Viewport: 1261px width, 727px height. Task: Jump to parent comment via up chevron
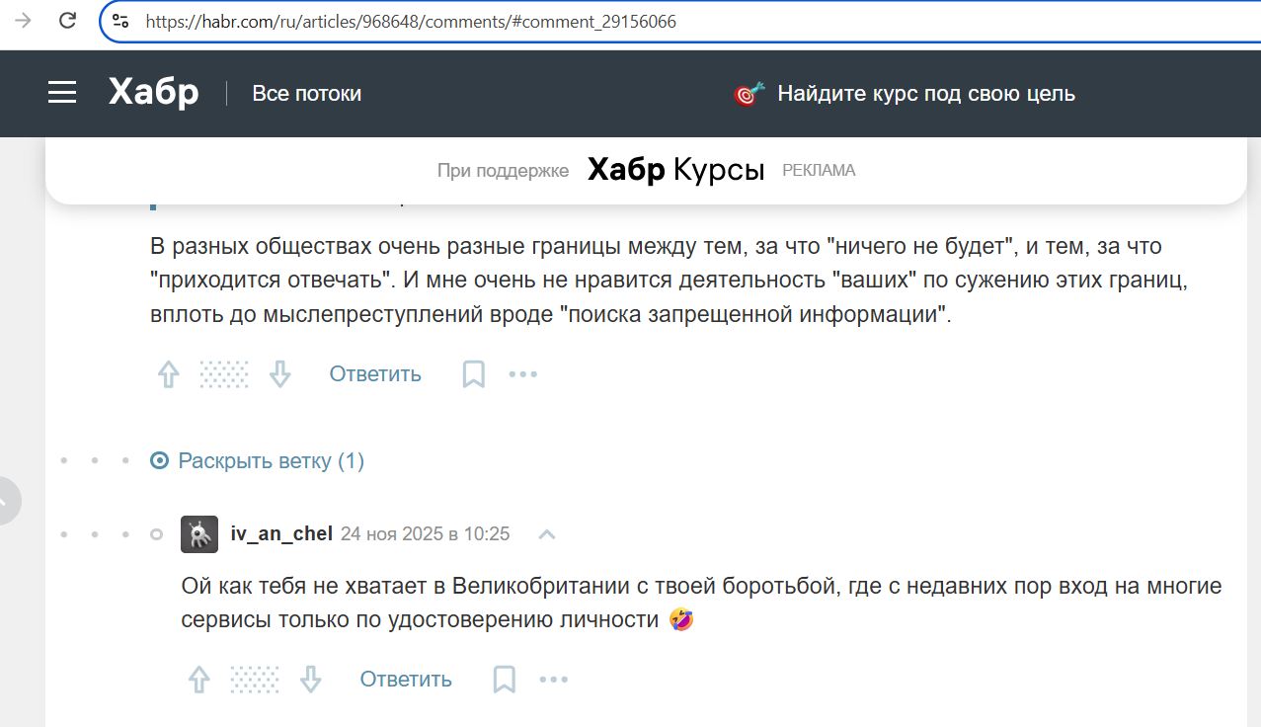click(x=546, y=534)
